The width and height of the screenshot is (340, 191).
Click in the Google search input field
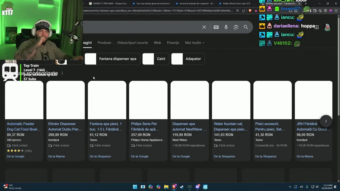pos(141,27)
